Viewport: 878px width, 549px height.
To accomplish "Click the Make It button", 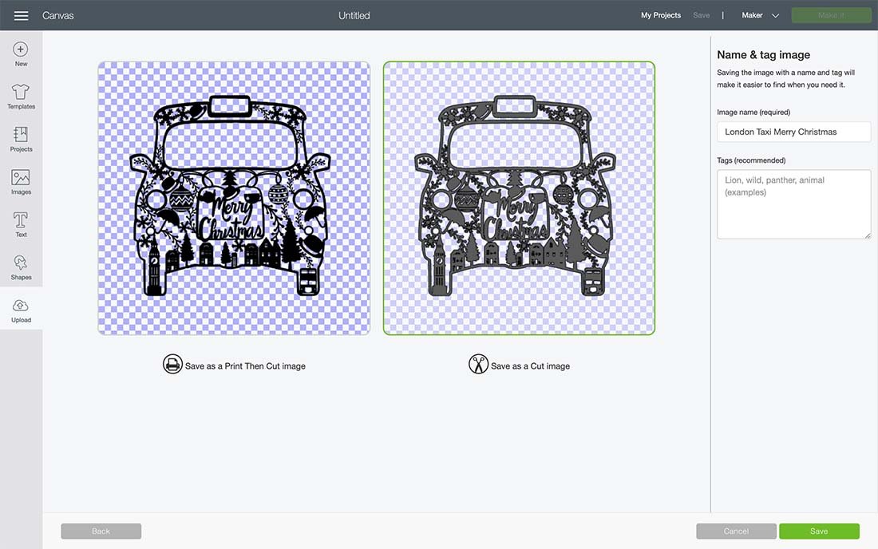I will coord(831,16).
